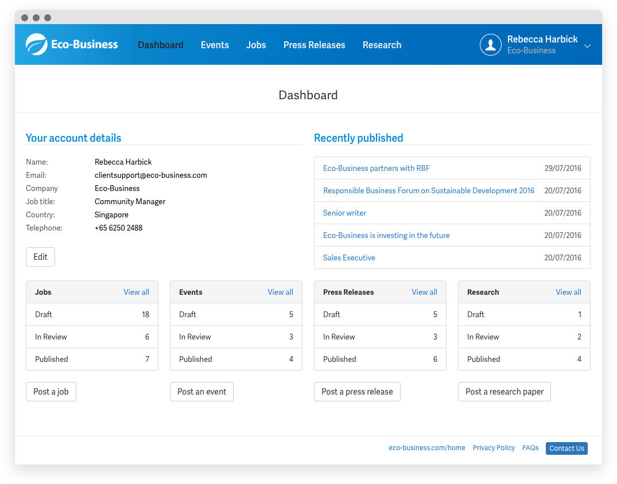The width and height of the screenshot is (617, 484).
Task: Click the Post an event button
Action: 201,392
